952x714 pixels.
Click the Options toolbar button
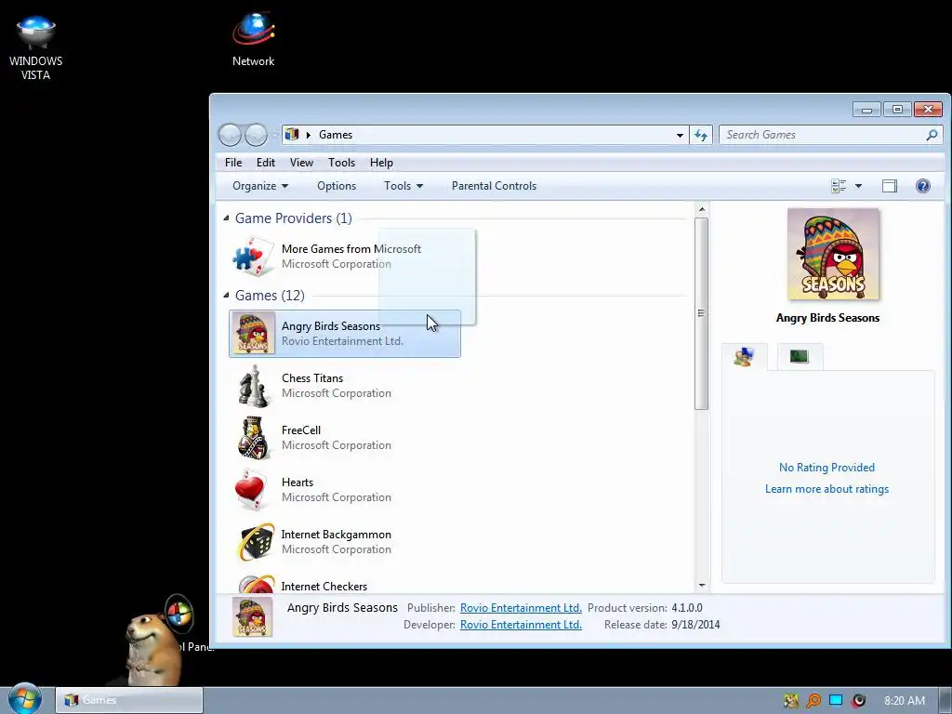337,186
